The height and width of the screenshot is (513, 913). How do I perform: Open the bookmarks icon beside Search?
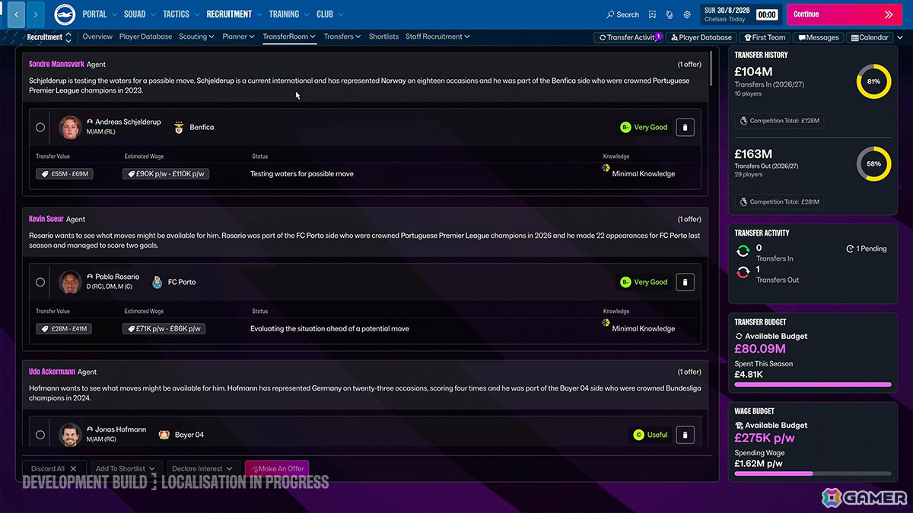point(653,14)
